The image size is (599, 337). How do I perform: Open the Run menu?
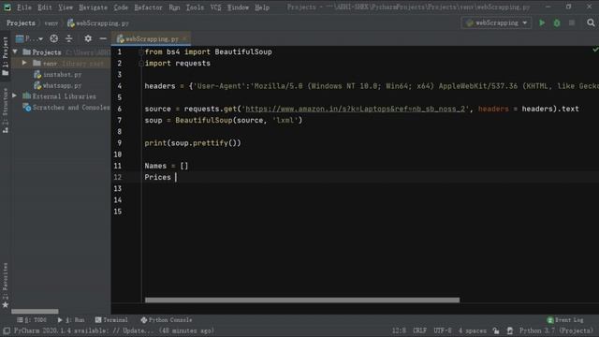coord(174,7)
